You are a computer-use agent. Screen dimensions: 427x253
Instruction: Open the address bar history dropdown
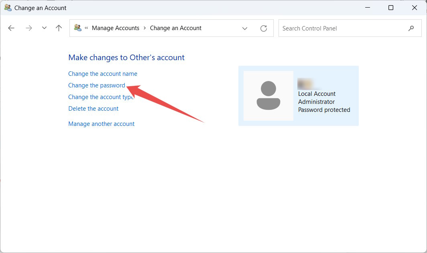tap(245, 28)
